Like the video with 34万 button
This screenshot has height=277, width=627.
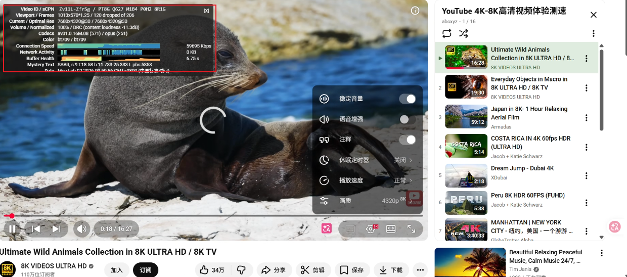coord(212,270)
